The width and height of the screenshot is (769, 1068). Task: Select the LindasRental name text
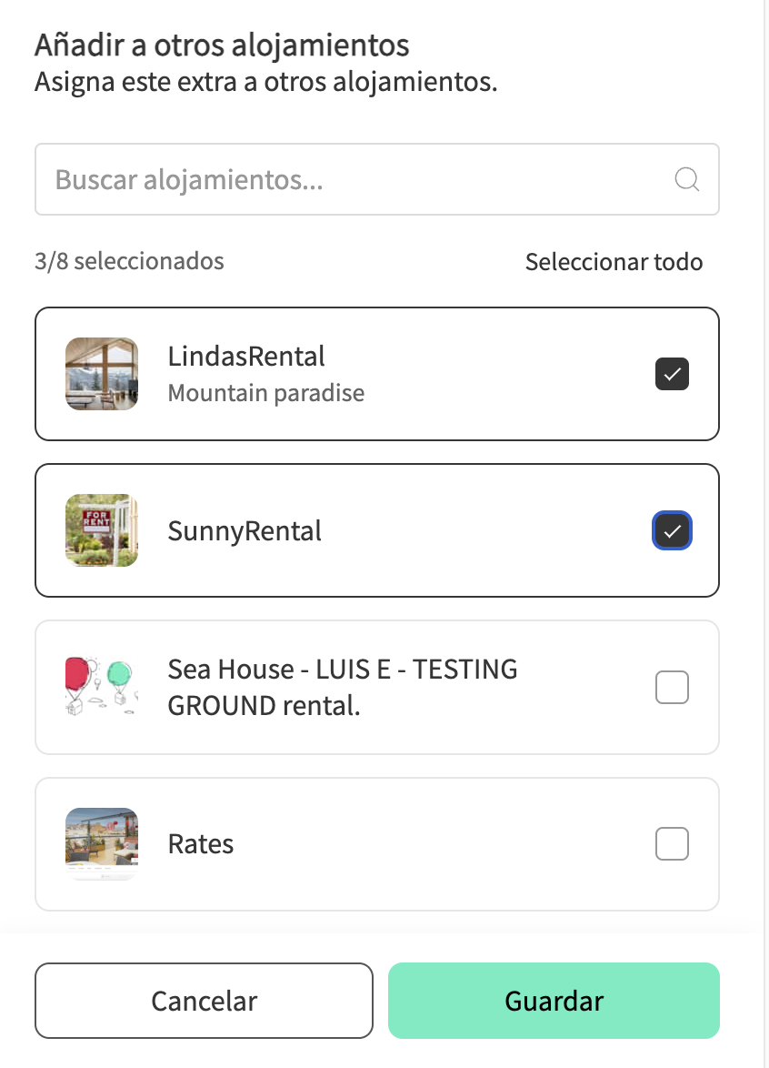pyautogui.click(x=246, y=356)
